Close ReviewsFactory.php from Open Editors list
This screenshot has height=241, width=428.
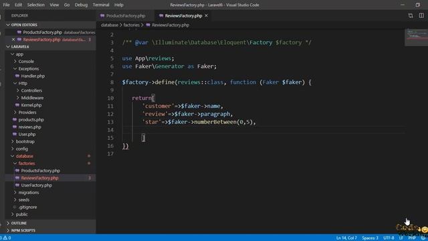click(13, 39)
